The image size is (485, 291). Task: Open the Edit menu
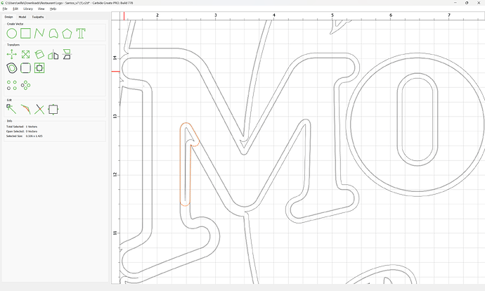(15, 9)
